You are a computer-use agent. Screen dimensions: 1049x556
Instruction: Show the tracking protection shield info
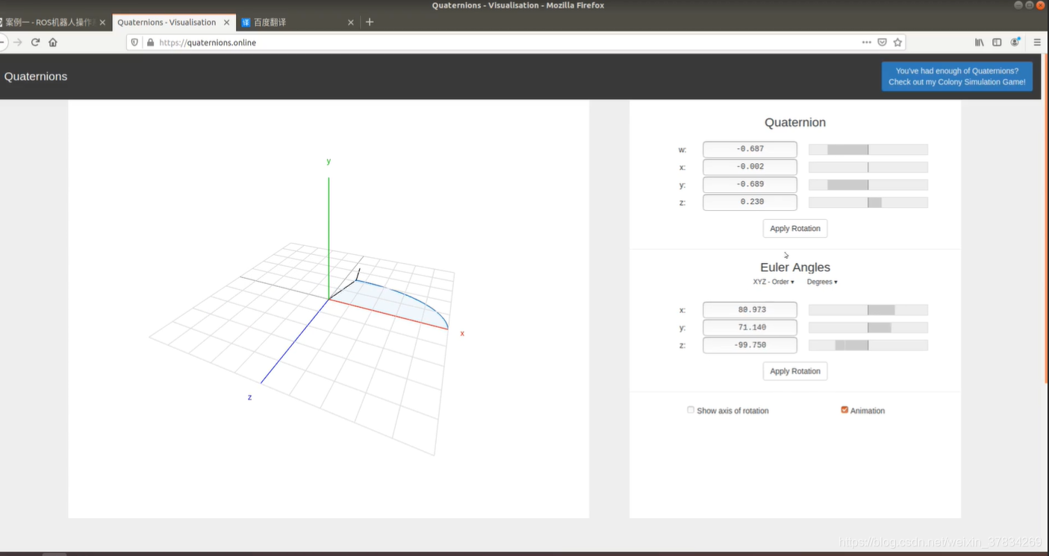pyautogui.click(x=134, y=42)
